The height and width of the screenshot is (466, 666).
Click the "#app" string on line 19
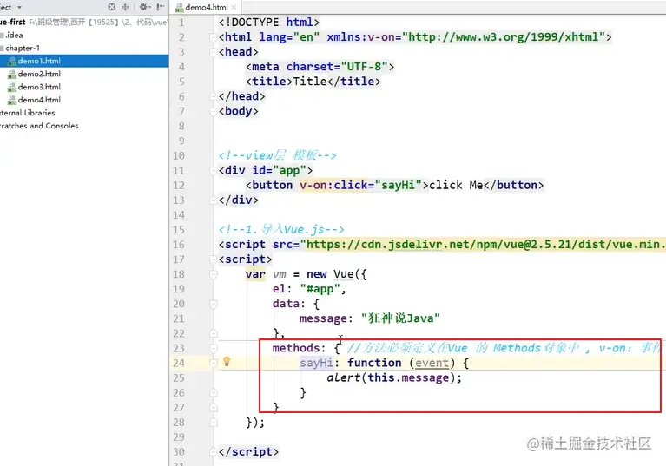320,289
